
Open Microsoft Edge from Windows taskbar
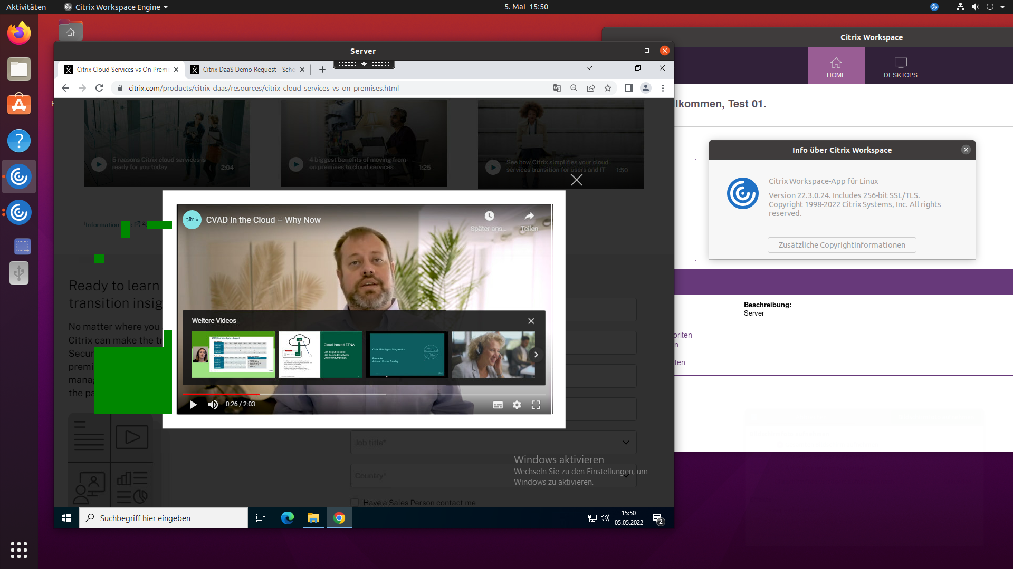(288, 518)
